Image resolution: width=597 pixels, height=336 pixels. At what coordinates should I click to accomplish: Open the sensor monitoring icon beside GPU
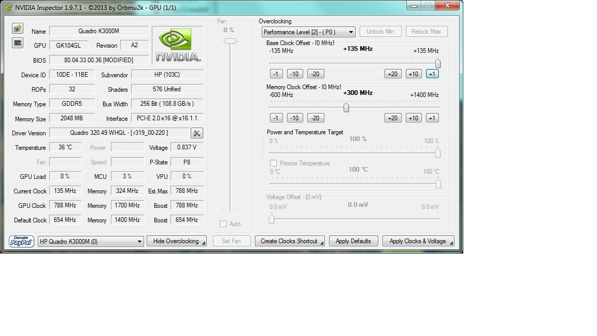tap(18, 43)
